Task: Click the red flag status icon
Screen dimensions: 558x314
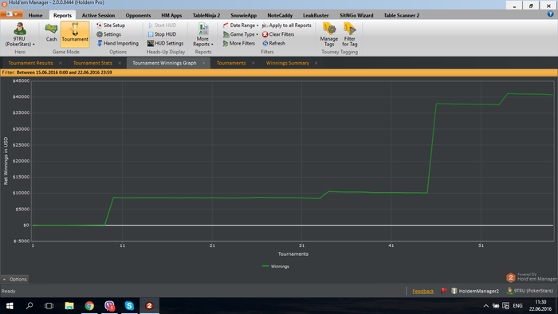Action: (x=444, y=291)
